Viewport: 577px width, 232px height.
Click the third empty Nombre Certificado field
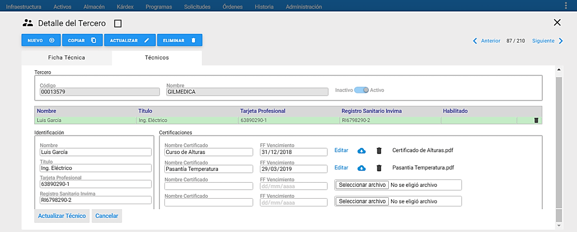point(208,186)
